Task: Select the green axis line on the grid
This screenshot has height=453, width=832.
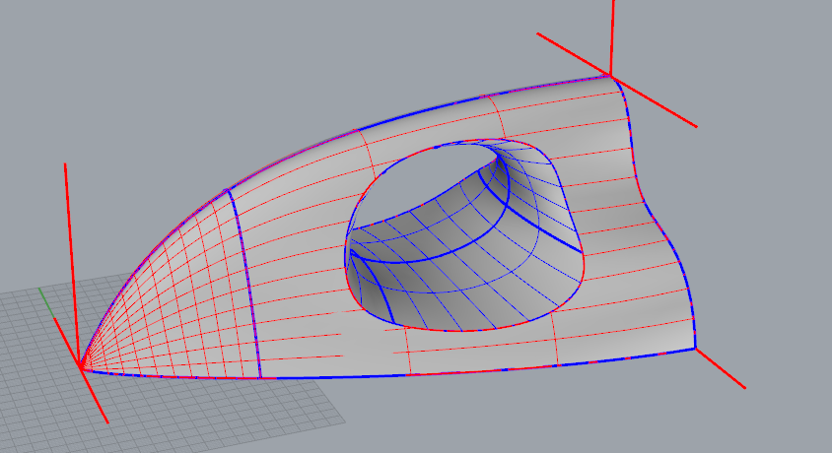Action: pyautogui.click(x=46, y=302)
